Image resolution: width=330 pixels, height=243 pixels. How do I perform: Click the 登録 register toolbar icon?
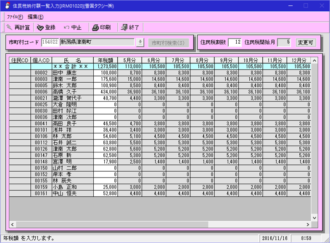(x=40, y=28)
